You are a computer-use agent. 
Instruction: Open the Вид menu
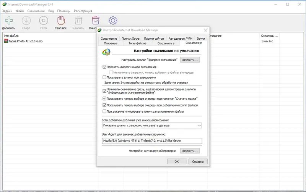coord(51,11)
